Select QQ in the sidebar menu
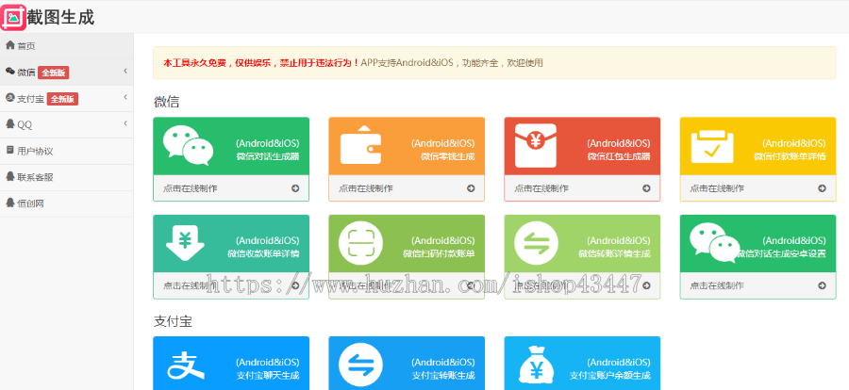849x390 pixels. click(67, 124)
